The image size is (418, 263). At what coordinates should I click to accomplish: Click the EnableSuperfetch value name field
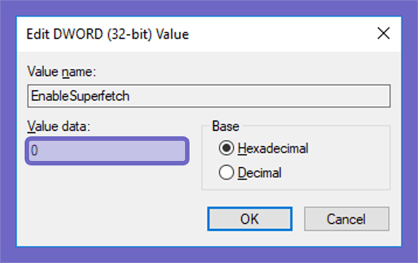tap(209, 96)
